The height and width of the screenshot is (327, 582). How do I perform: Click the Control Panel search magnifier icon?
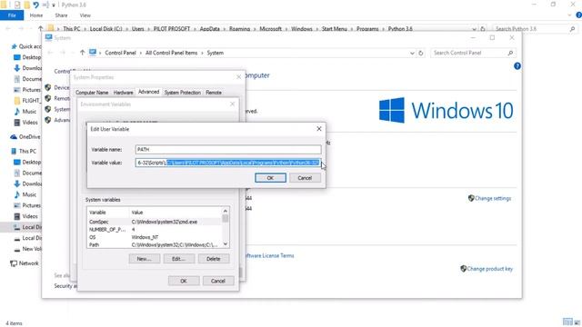point(510,53)
